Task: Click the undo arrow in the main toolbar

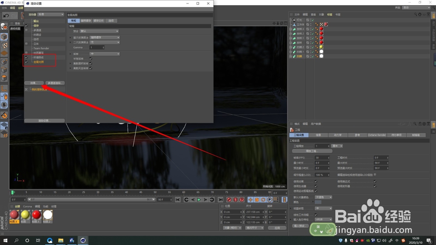Action: 6,16
